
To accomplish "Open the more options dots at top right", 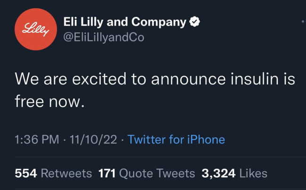I will (303, 22).
